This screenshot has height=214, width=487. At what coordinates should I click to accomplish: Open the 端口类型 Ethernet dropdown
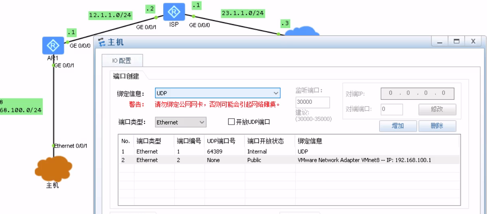(181, 122)
